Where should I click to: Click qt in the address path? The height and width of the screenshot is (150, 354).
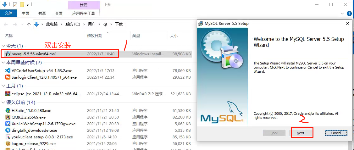[105, 24]
